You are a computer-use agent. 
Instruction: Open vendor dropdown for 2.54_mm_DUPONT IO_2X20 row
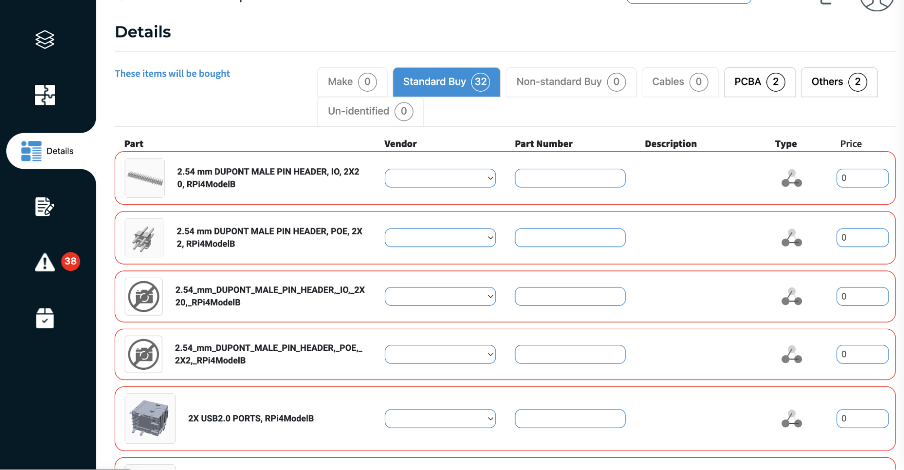click(440, 297)
